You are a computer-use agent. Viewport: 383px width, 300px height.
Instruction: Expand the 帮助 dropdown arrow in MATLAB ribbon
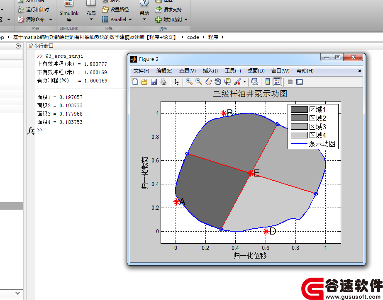[144, 19]
